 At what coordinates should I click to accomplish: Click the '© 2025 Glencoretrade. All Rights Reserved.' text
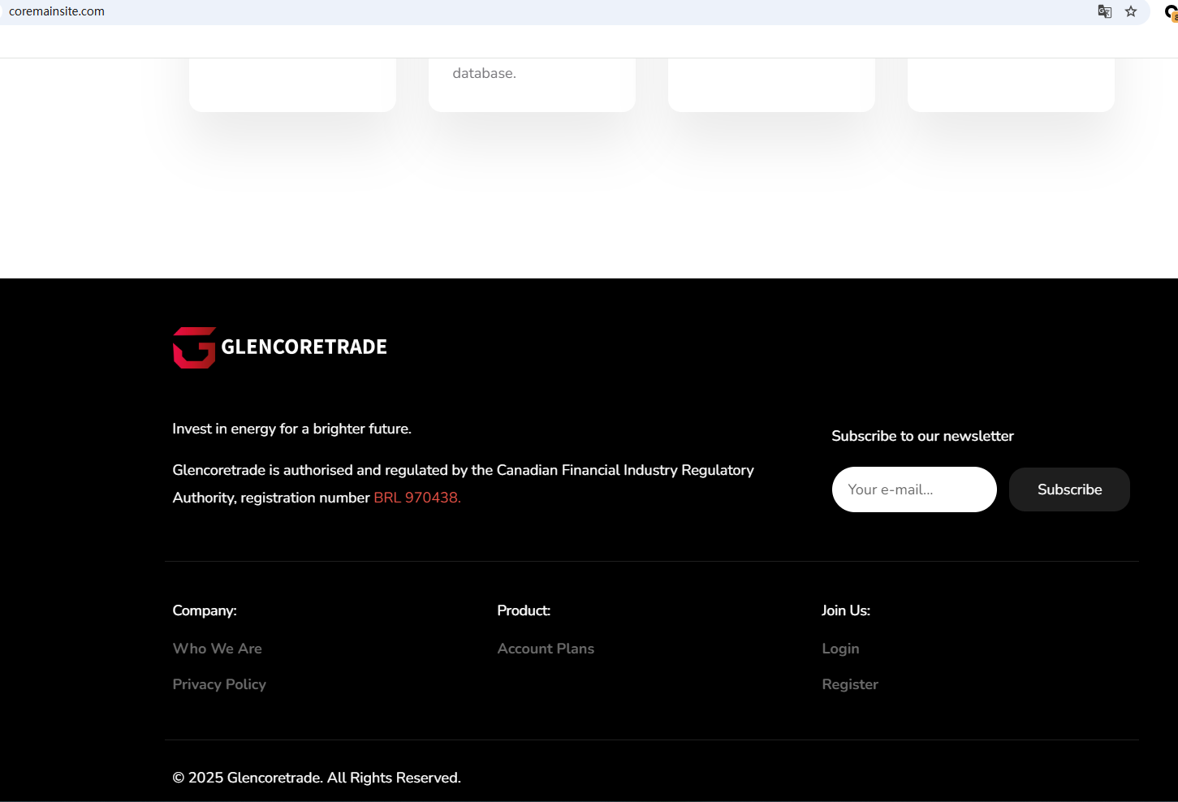tap(317, 778)
